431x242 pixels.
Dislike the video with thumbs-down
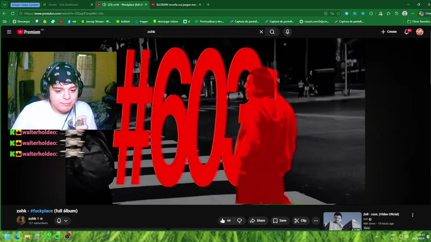(239, 220)
